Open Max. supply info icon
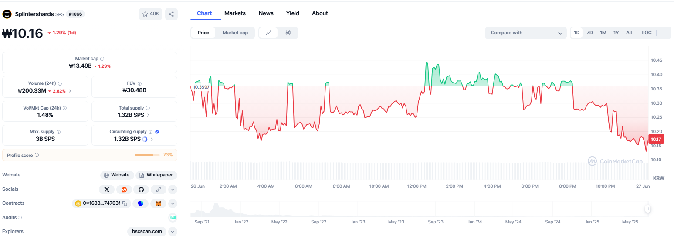Viewport: 674px width, 236px height. coord(59,132)
